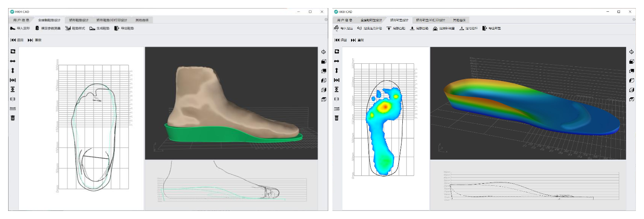
Task: Click 导入足形 import foot icon in left window
Action: coord(13,28)
